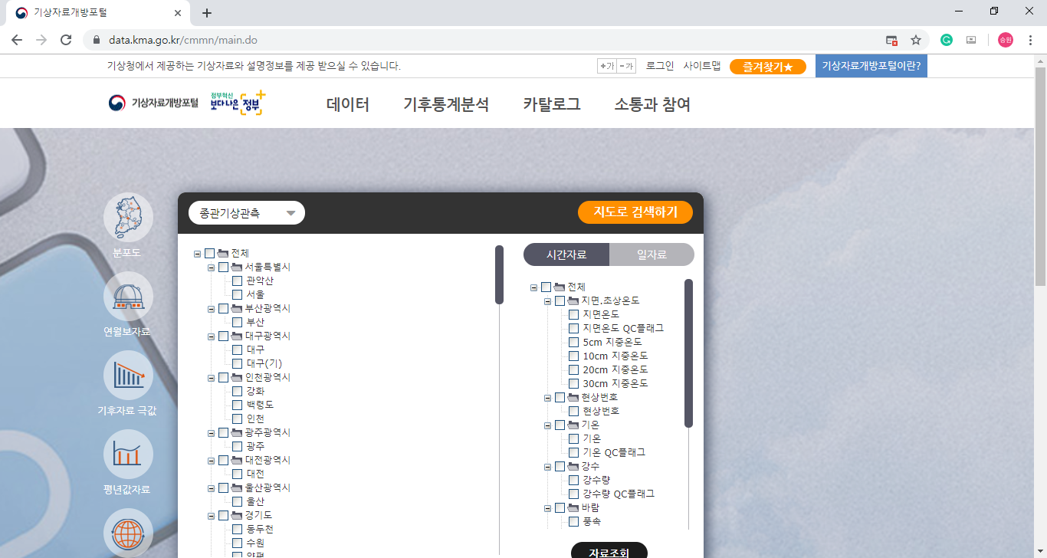Open the 기후자료 극값 chart icon
The image size is (1047, 558).
(128, 376)
